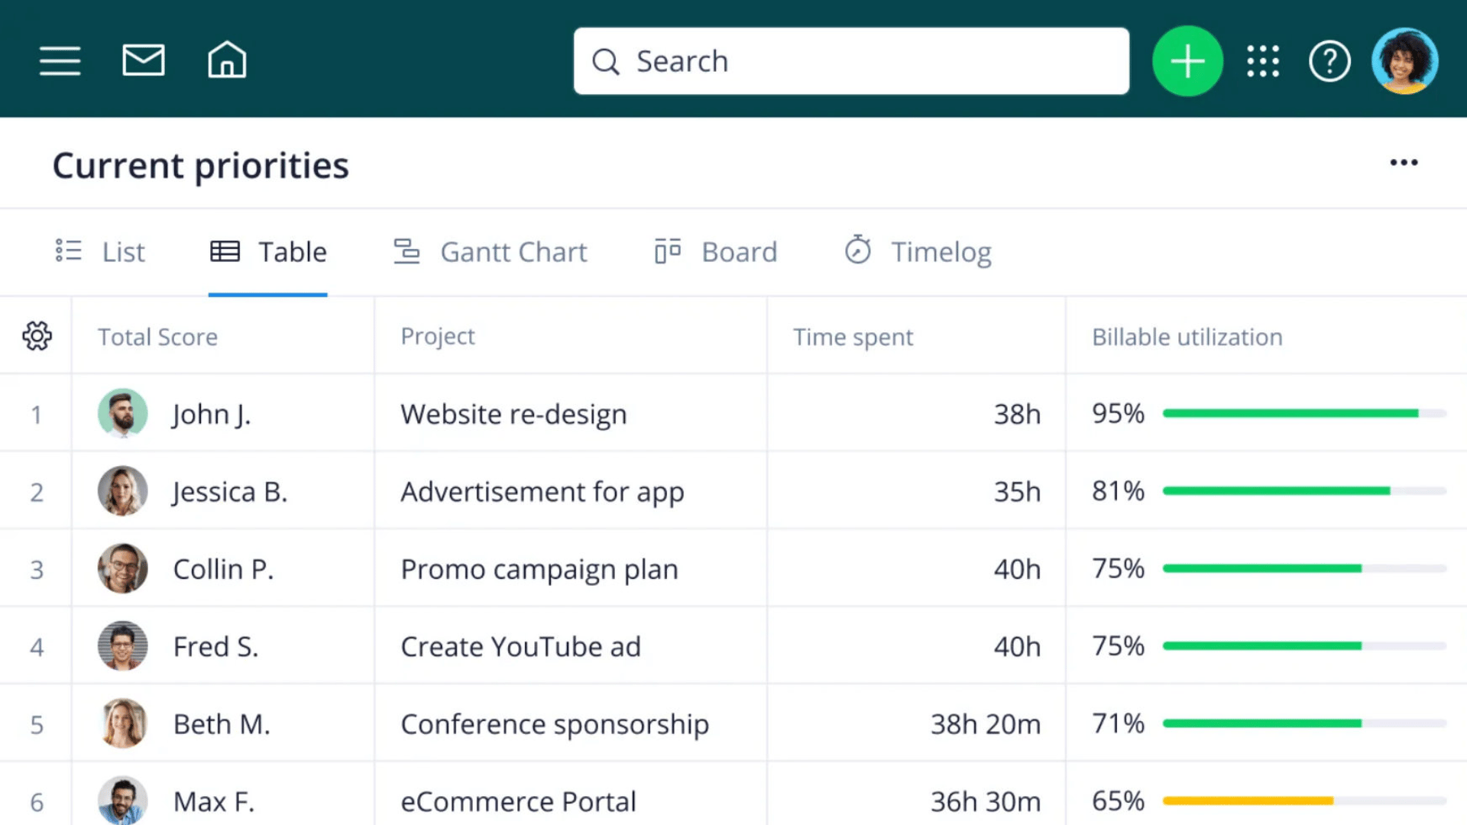Sort by Billable utilization column header
This screenshot has width=1467, height=825.
pyautogui.click(x=1187, y=337)
